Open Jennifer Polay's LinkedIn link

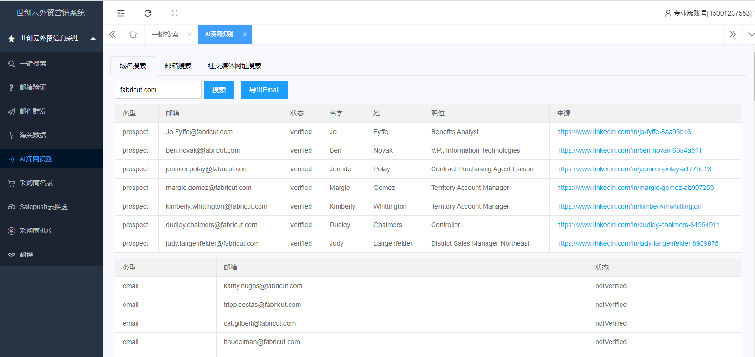point(634,169)
